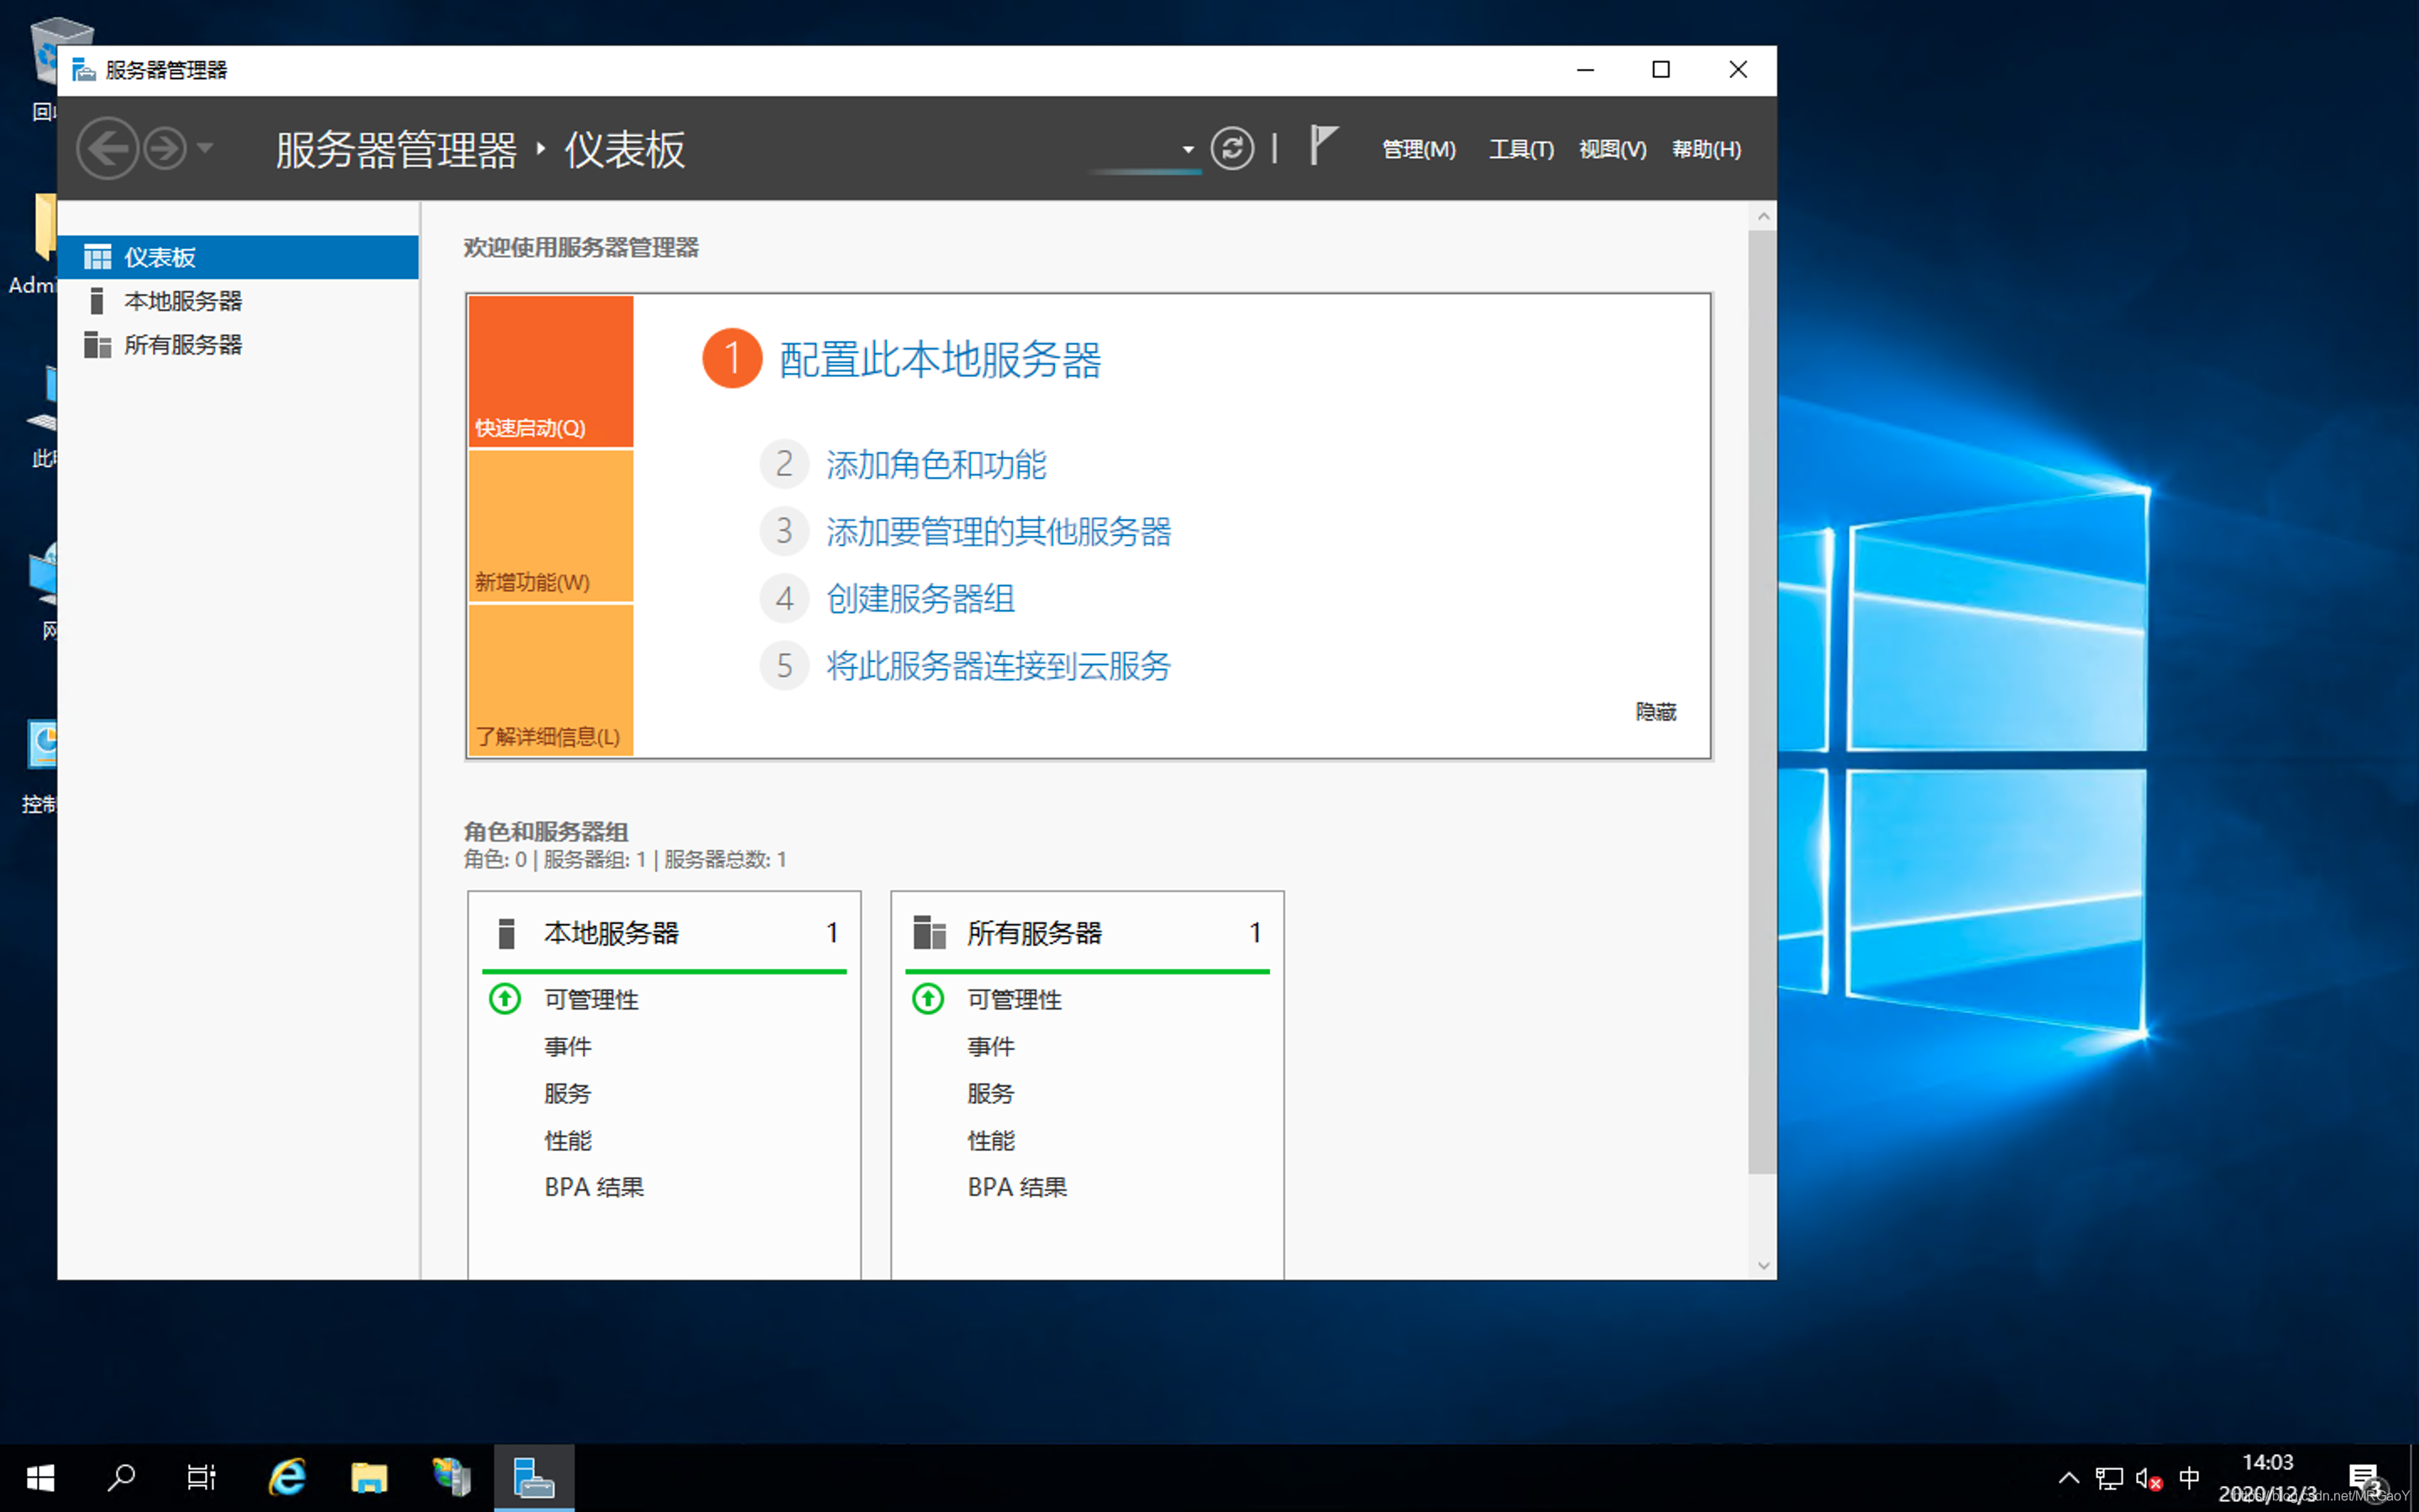This screenshot has width=2419, height=1512.
Task: Click green status icon beside 本地服务器 可管理性
Action: point(505,999)
